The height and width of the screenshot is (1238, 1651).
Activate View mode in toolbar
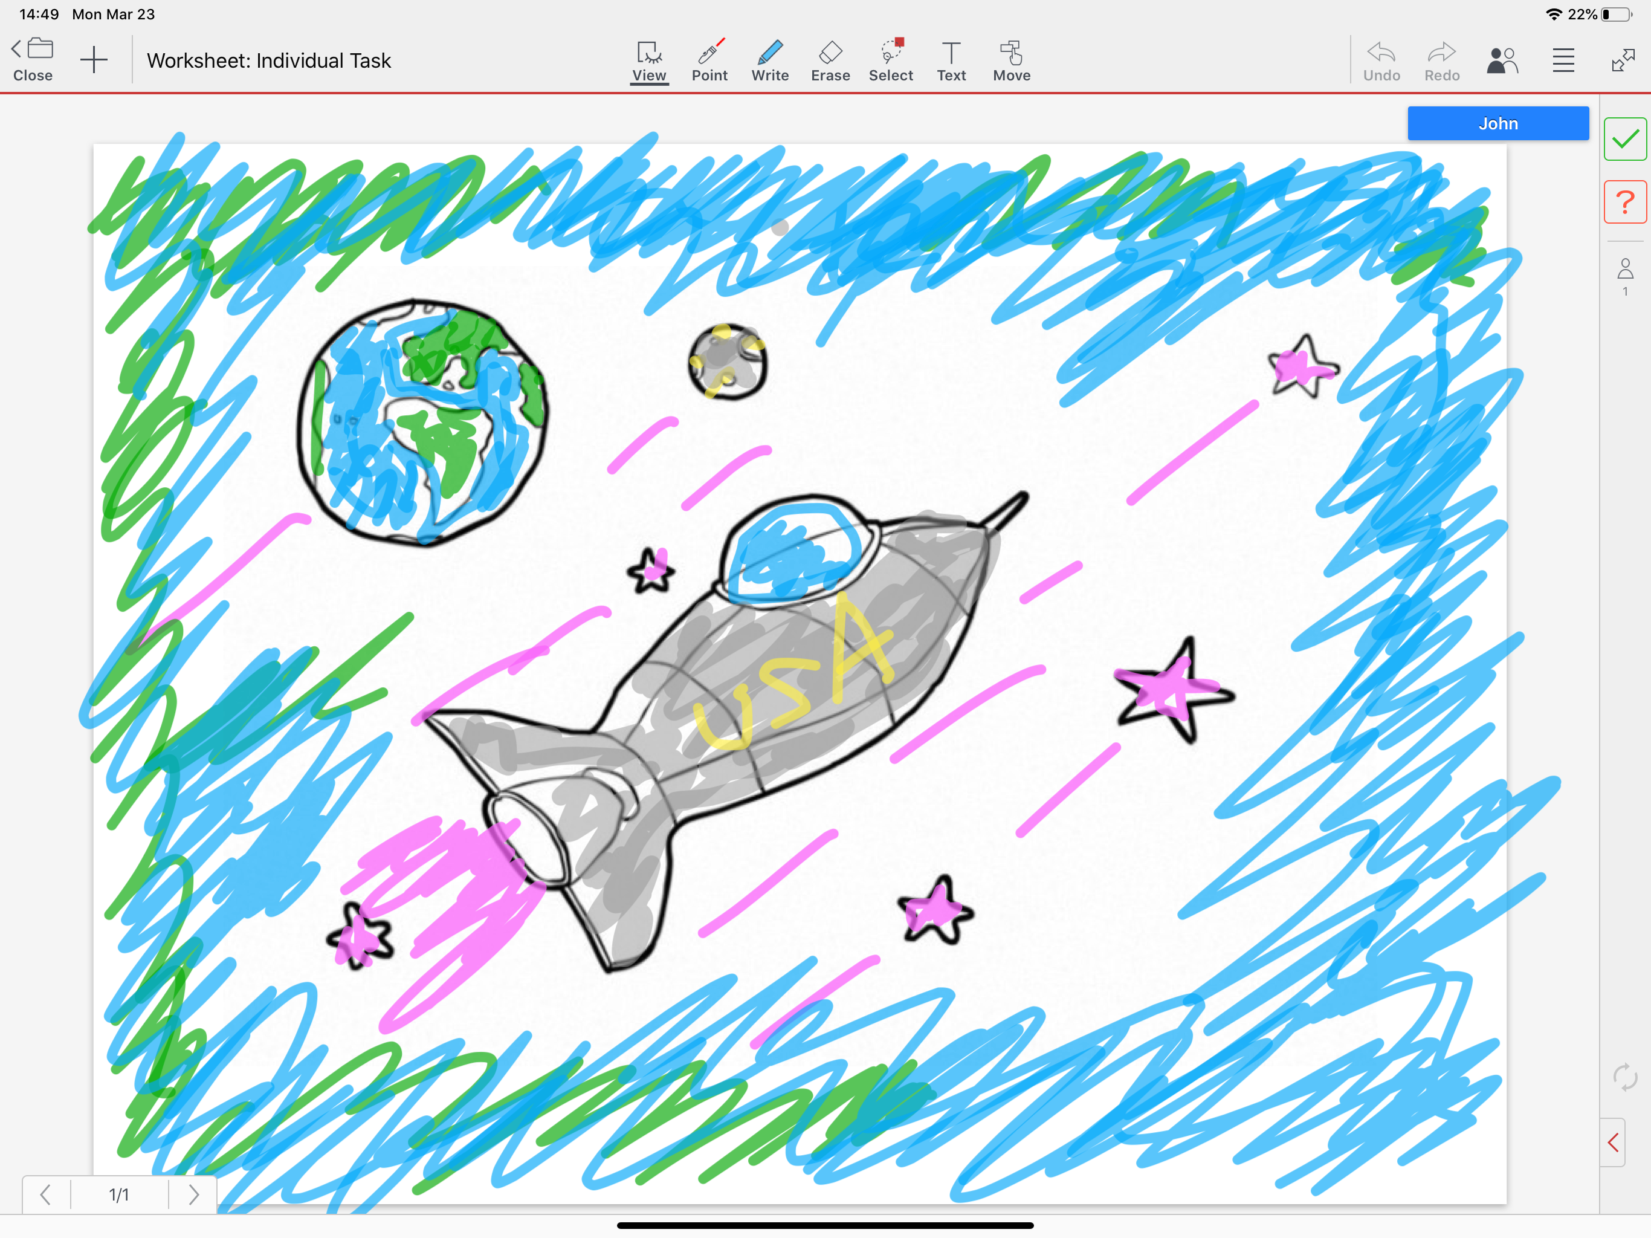click(648, 60)
